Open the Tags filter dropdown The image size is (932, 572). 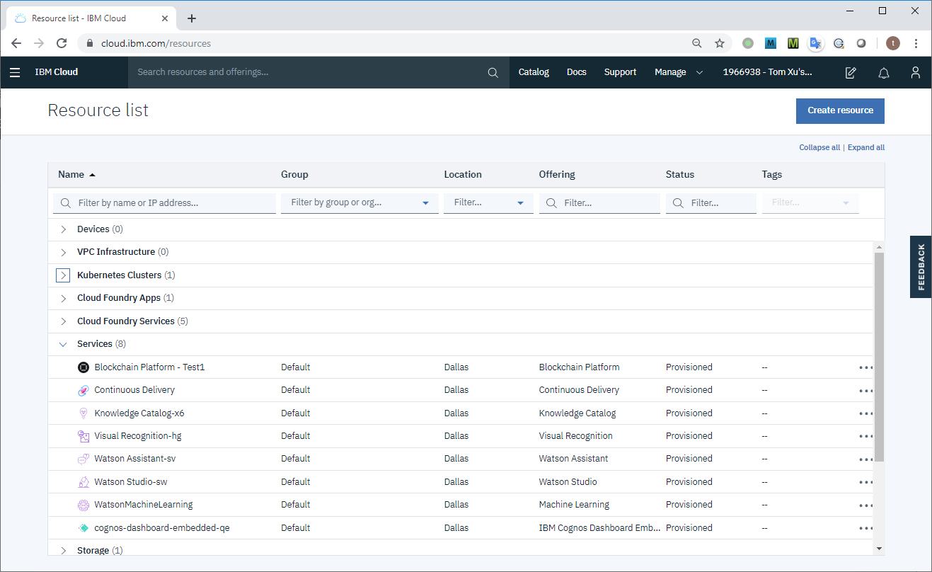(x=810, y=203)
